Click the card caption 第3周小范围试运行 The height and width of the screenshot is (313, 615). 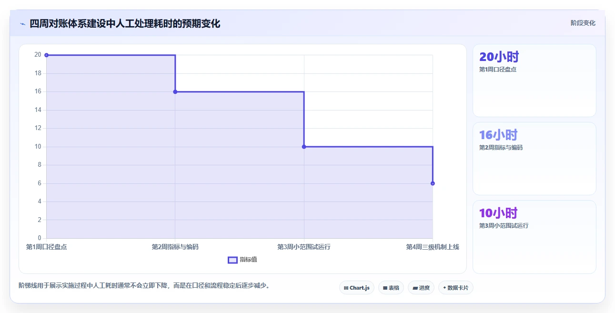click(x=504, y=226)
